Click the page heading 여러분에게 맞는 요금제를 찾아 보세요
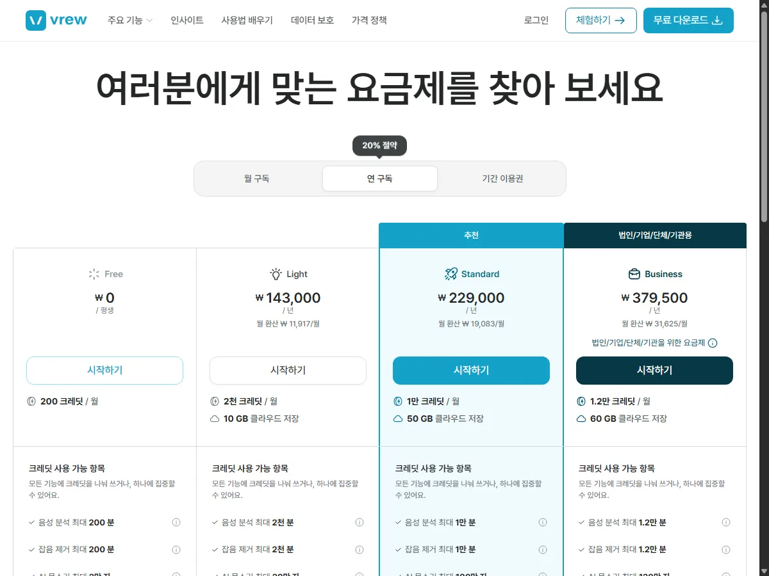Screen dimensions: 769x576 click(x=379, y=88)
